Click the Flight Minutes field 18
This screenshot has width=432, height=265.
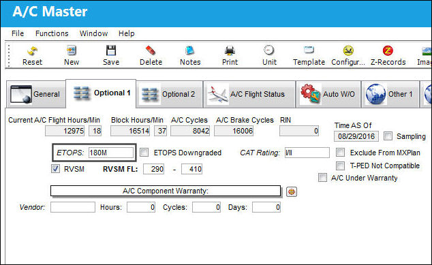pyautogui.click(x=95, y=131)
